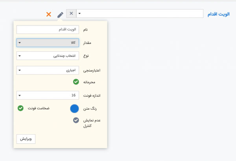The image size is (236, 161).
Task: Enable the عدم نمایش کنترل gray checkbox
Action: (76, 121)
